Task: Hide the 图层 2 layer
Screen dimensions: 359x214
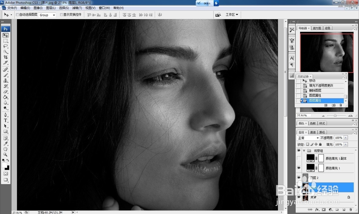Action: pyautogui.click(x=299, y=178)
